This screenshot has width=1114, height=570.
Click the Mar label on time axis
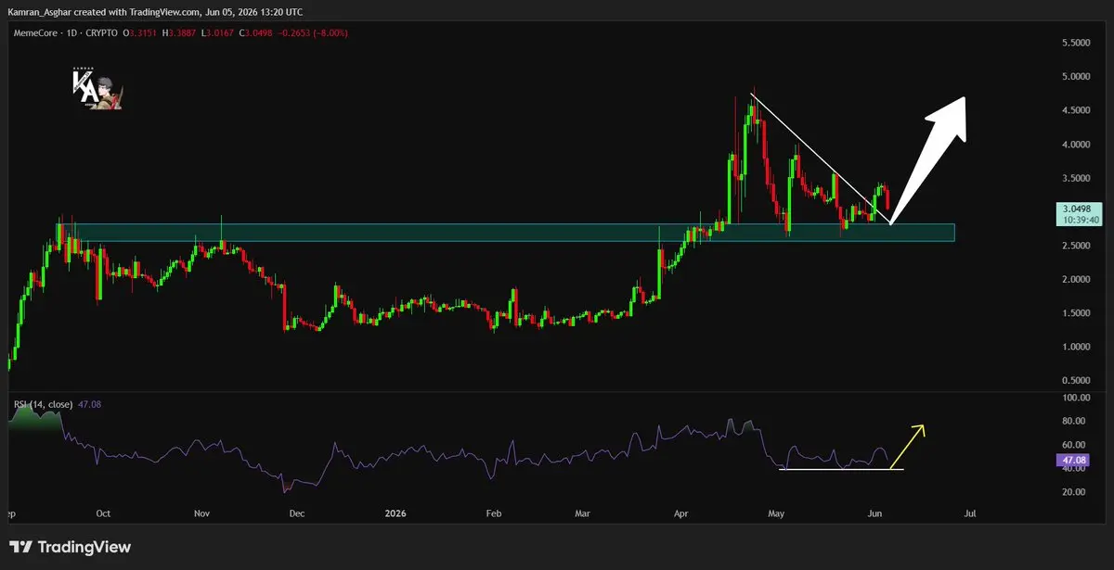pos(583,513)
